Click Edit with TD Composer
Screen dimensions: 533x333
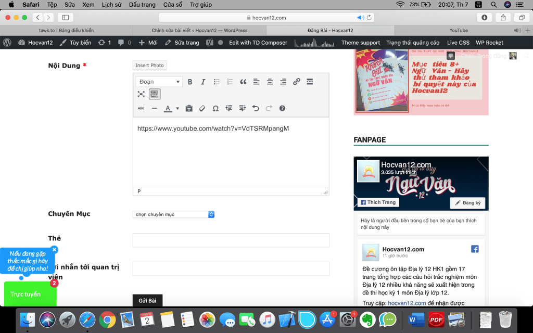(258, 43)
